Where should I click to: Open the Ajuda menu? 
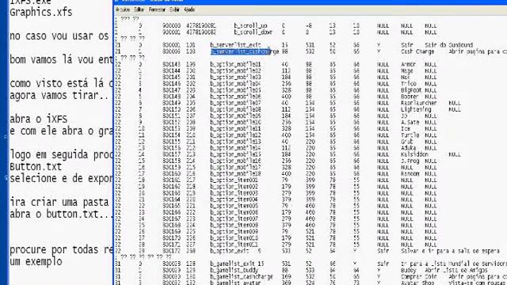[189, 9]
